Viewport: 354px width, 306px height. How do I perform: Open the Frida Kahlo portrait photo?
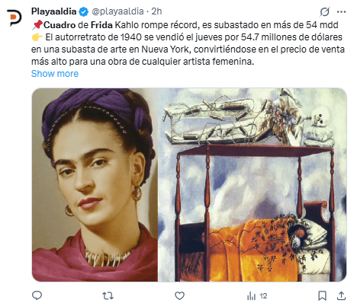[95, 185]
